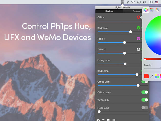This screenshot has width=161, height=121.
Task: Click the third bottom toolbar icon
Action: click(108, 120)
